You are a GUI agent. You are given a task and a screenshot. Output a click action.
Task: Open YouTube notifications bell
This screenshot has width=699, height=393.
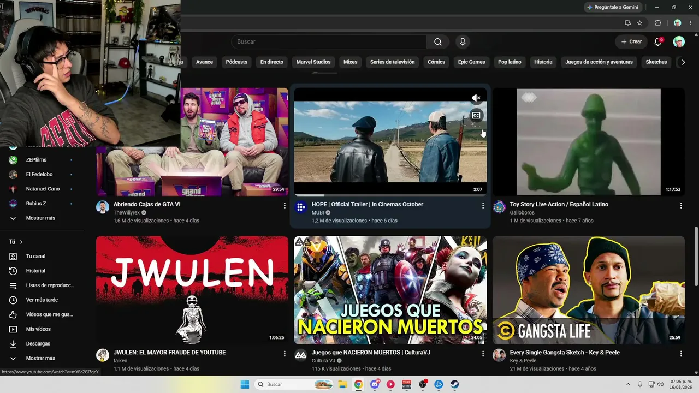point(658,42)
